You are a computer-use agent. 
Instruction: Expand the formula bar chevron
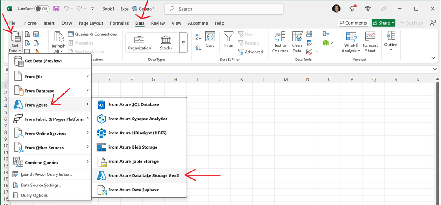[435, 69]
